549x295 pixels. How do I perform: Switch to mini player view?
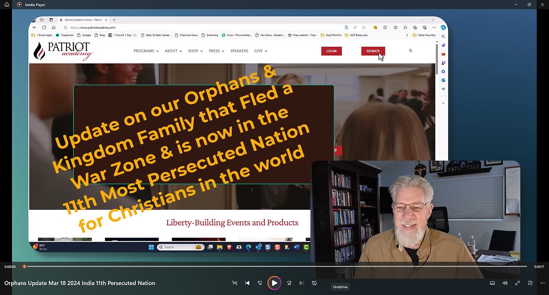pos(530,283)
